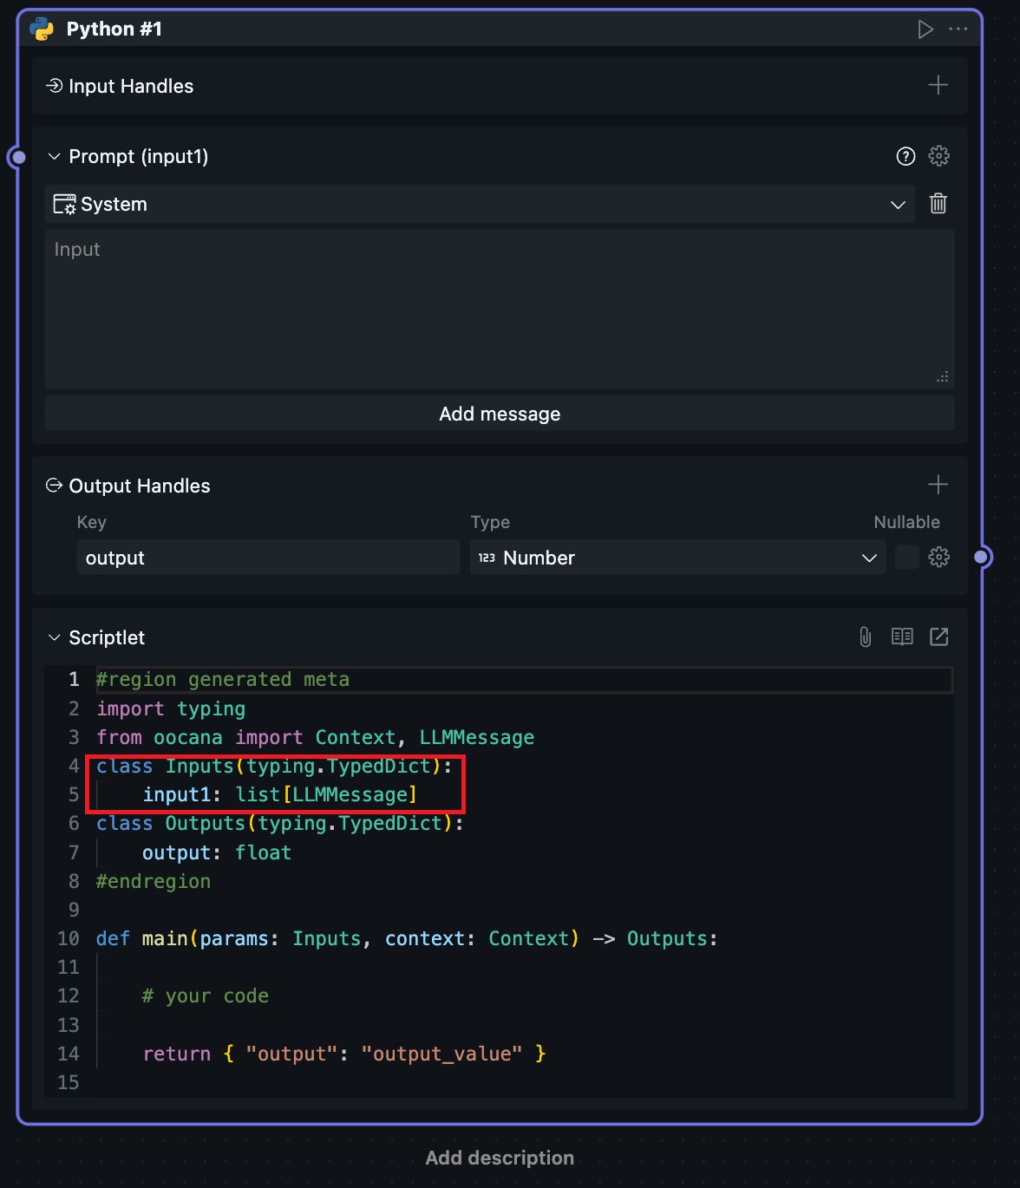Toggle the Nullable checkbox for output
This screenshot has height=1188, width=1020.
(906, 558)
